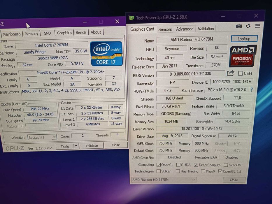
Task: Switch to the Mainboard tab in CPU-Z
Action: pyautogui.click(x=11, y=34)
